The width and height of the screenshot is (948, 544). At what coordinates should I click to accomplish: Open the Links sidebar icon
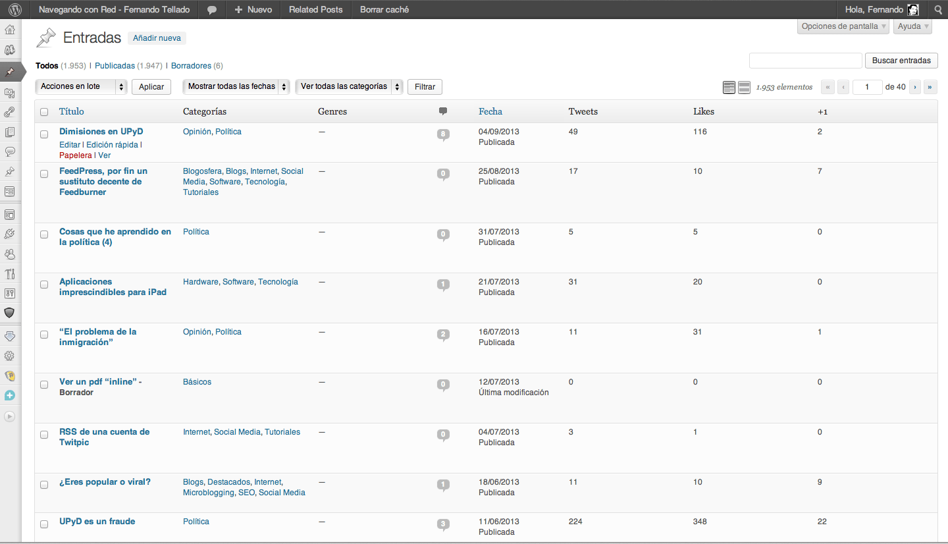10,113
